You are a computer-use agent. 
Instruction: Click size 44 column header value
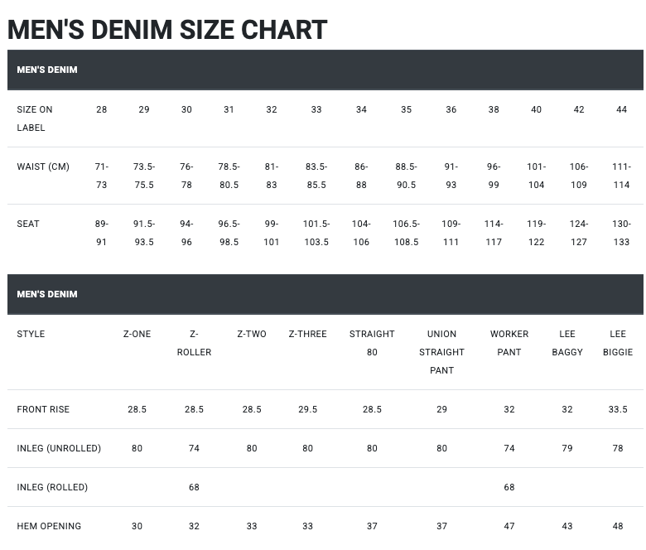(x=621, y=109)
